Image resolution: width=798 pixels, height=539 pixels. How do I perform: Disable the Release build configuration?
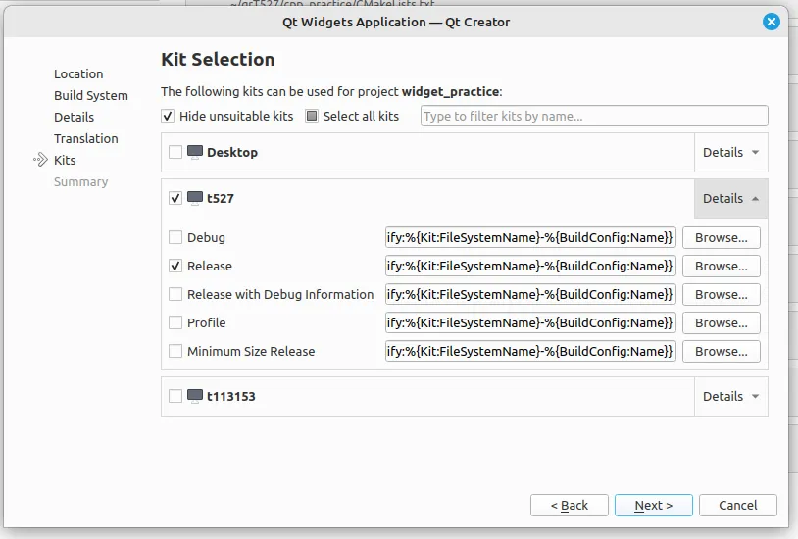pos(175,266)
